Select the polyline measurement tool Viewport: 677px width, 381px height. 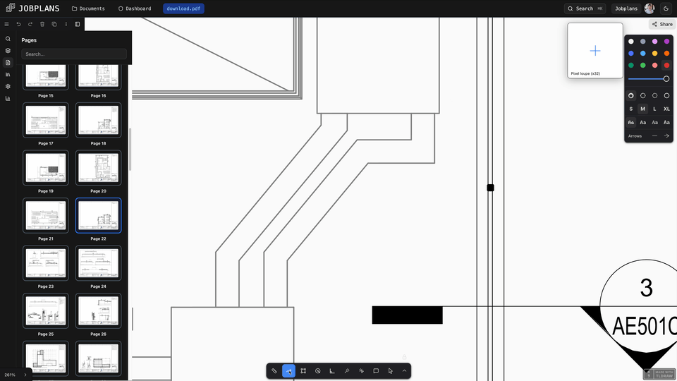[289, 370]
